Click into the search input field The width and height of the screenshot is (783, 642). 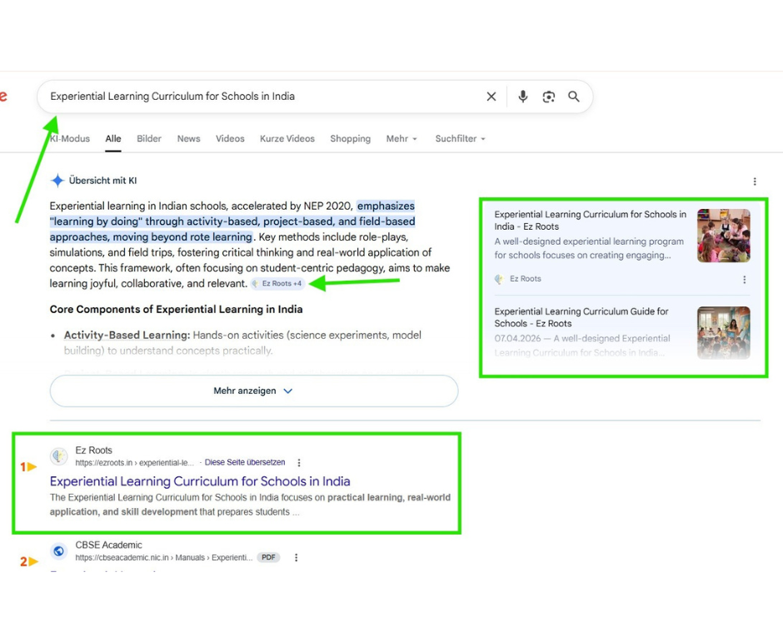click(260, 97)
